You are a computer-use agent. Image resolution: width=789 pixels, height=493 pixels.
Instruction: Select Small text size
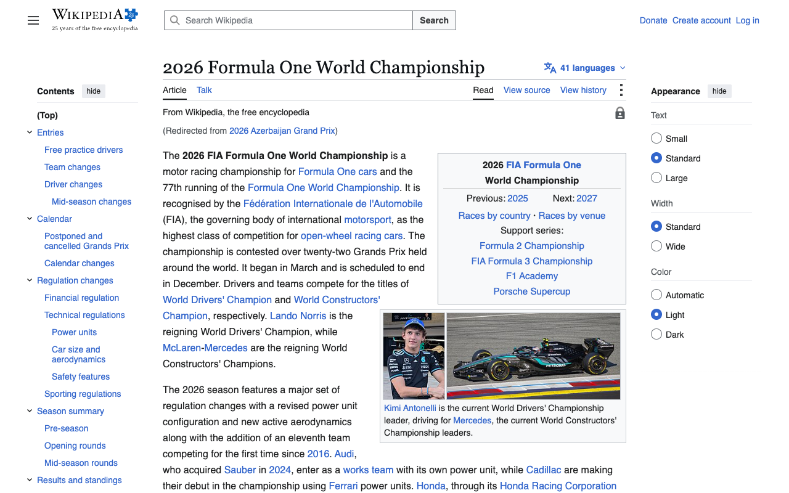656,138
